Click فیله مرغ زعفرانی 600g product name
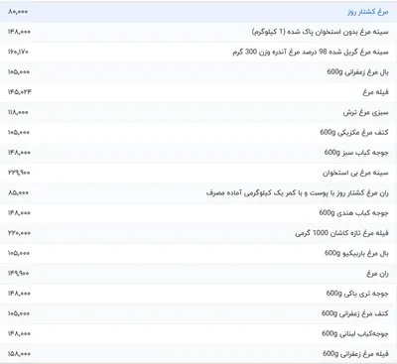 pos(356,354)
